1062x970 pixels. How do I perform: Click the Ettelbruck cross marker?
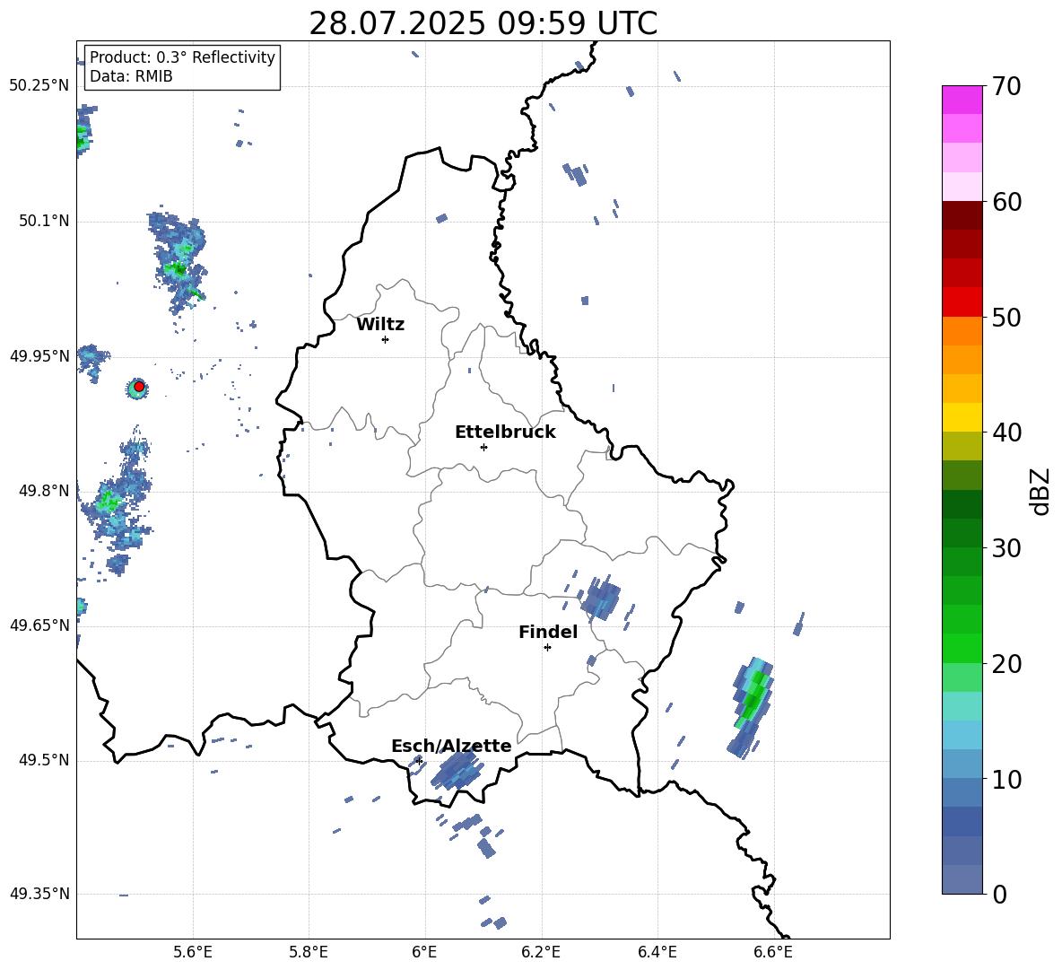[x=483, y=447]
